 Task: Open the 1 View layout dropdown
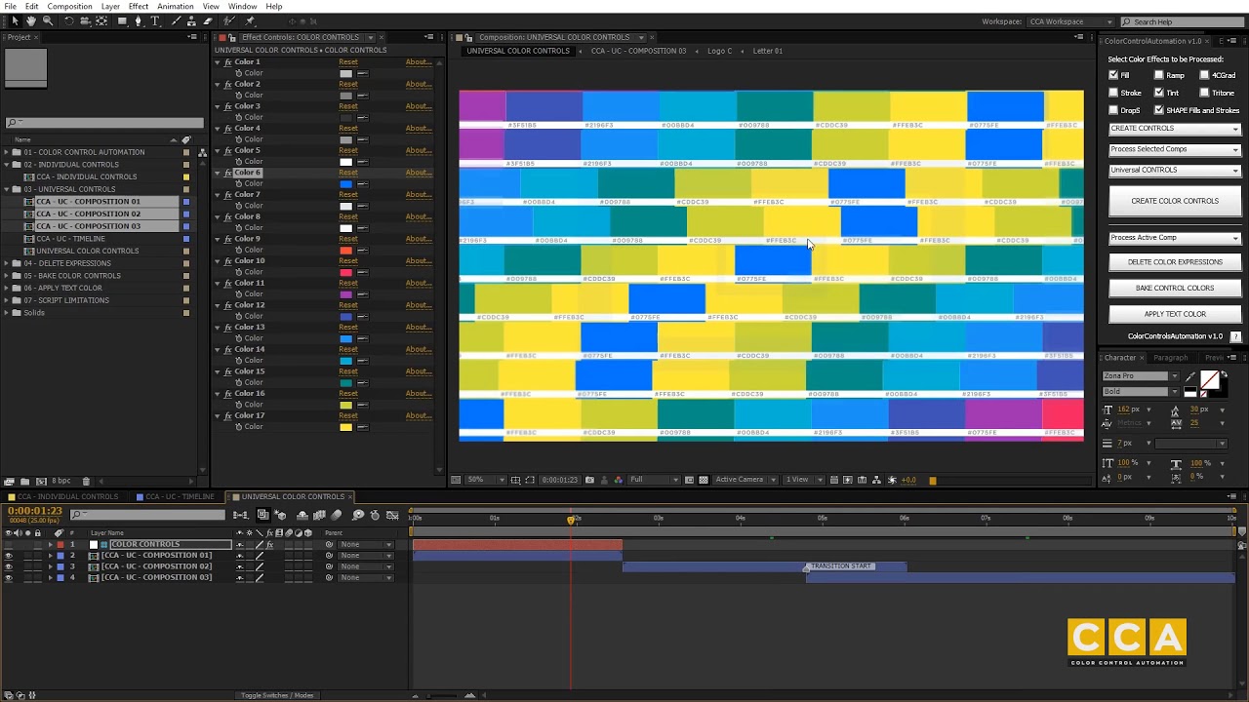[805, 480]
